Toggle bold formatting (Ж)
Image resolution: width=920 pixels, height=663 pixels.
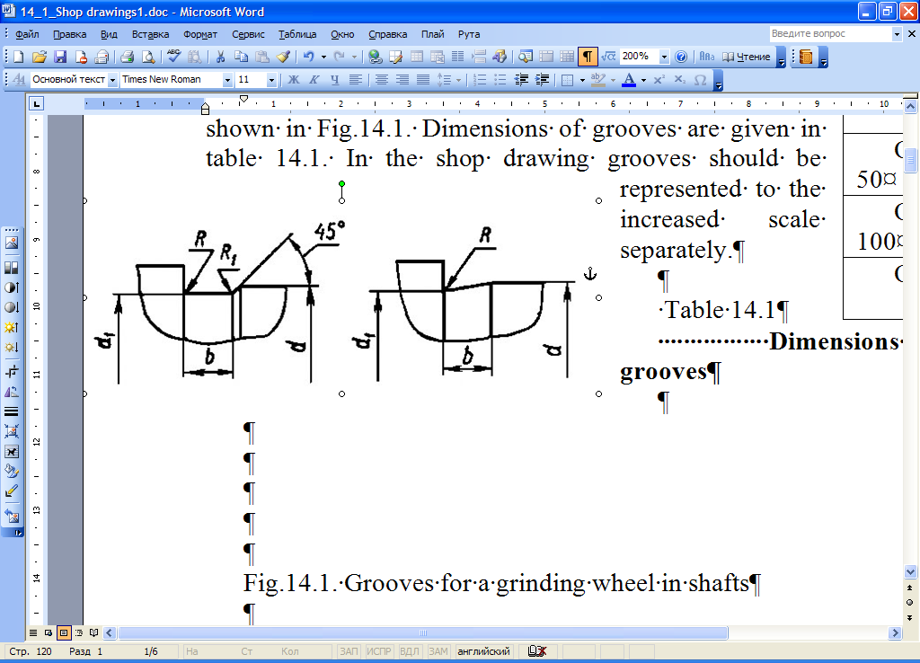(294, 80)
